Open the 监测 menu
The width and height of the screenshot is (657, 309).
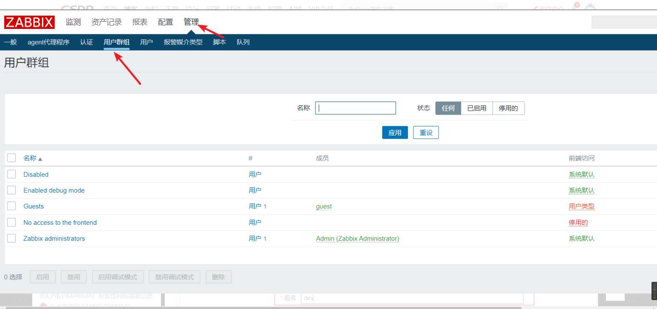click(x=73, y=22)
